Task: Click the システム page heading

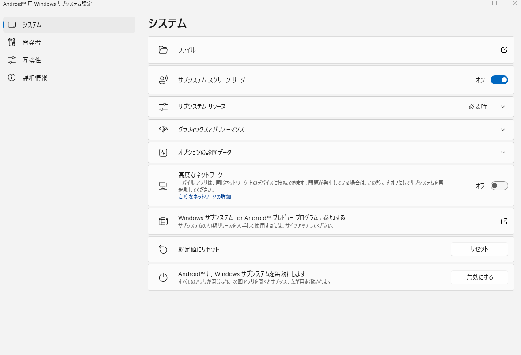Action: click(x=167, y=23)
